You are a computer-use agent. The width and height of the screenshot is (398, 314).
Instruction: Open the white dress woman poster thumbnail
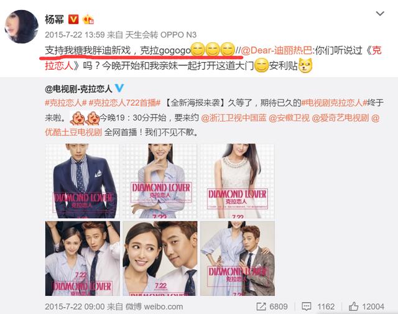[238, 181]
